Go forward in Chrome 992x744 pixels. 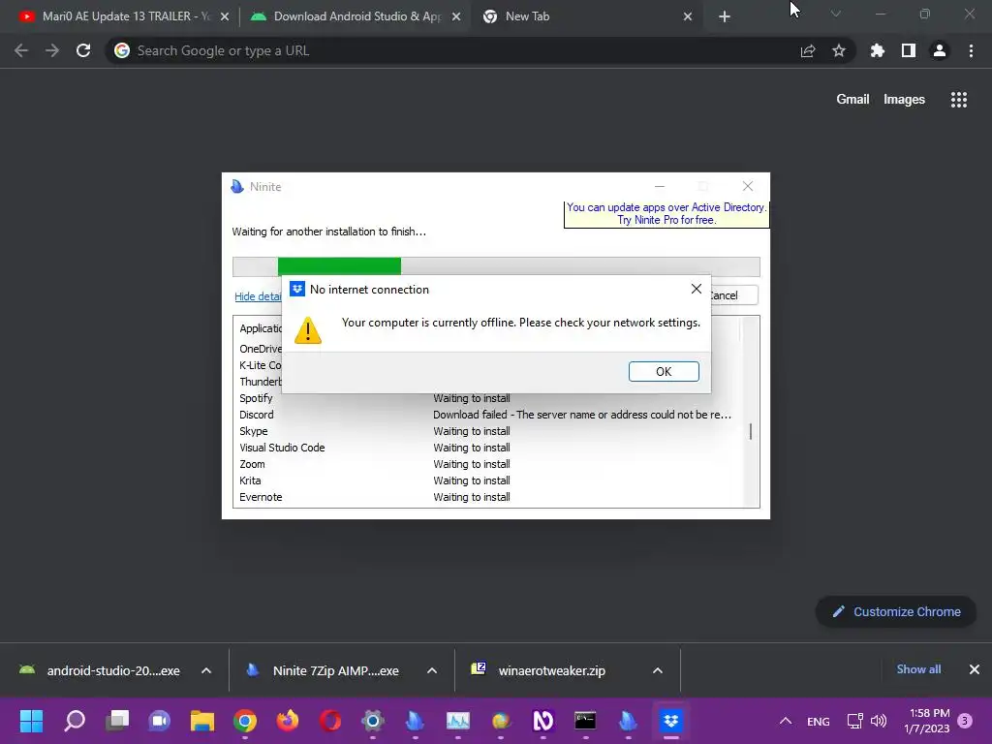click(52, 50)
